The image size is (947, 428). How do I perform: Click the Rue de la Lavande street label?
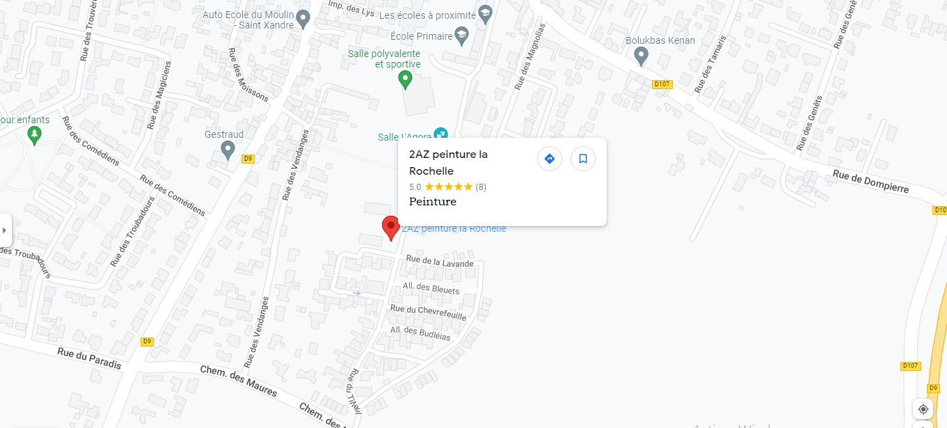pyautogui.click(x=440, y=261)
